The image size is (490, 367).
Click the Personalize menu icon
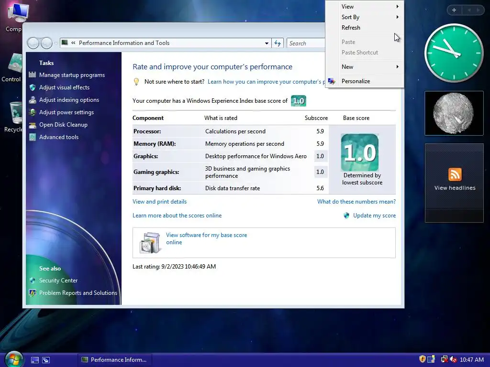point(332,81)
